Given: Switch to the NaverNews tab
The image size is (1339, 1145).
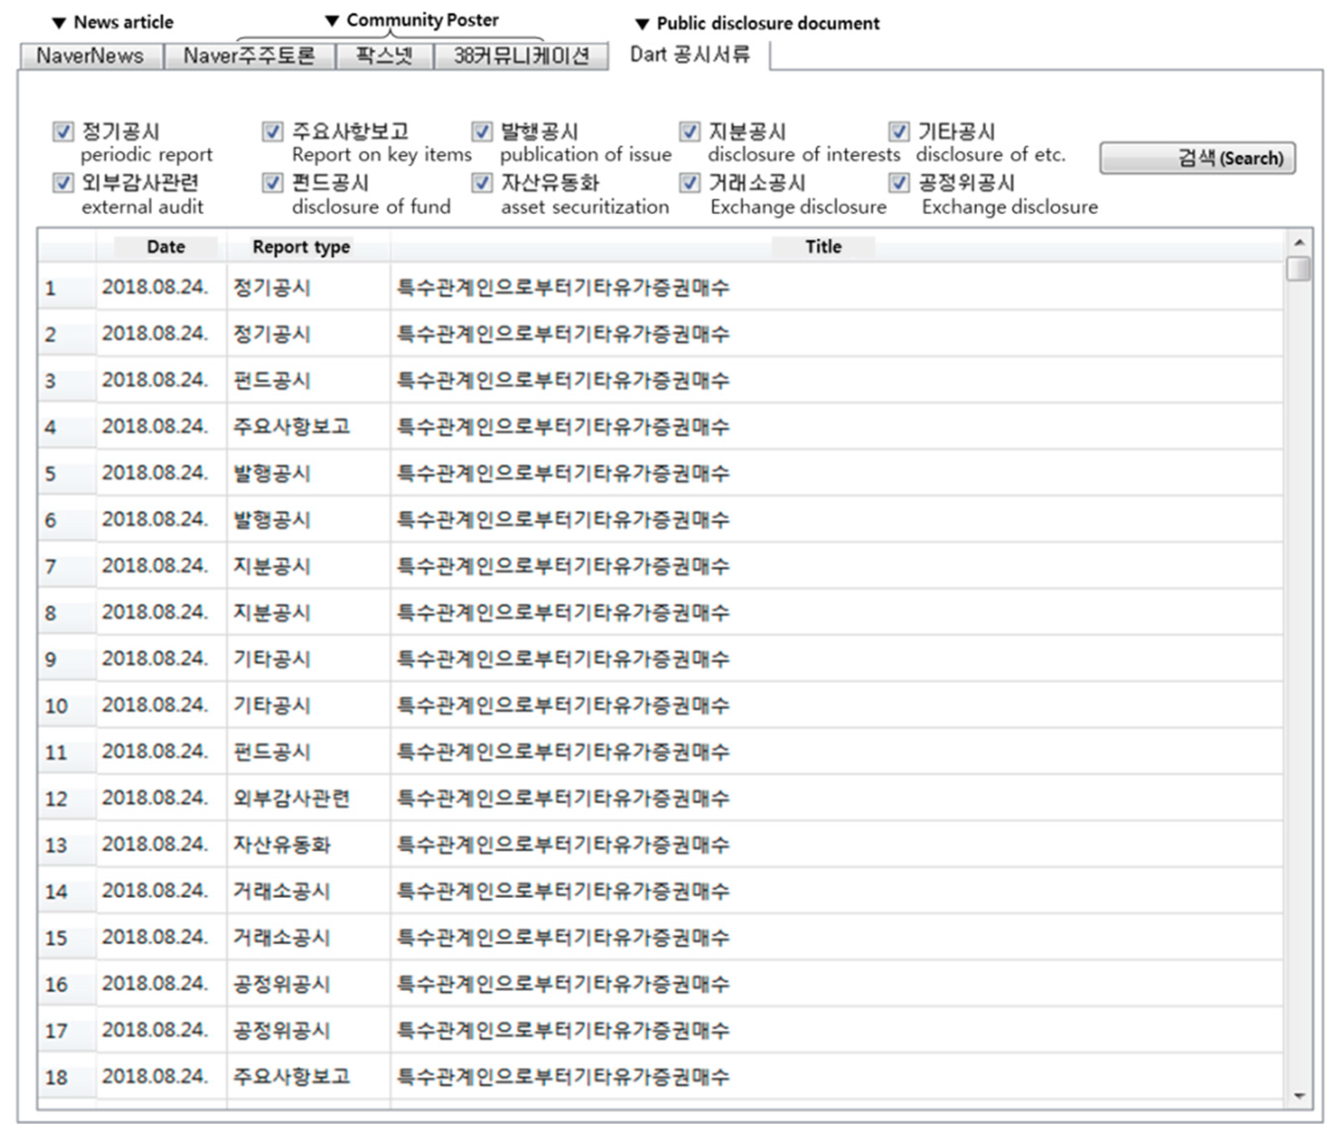Looking at the screenshot, I should (x=90, y=55).
